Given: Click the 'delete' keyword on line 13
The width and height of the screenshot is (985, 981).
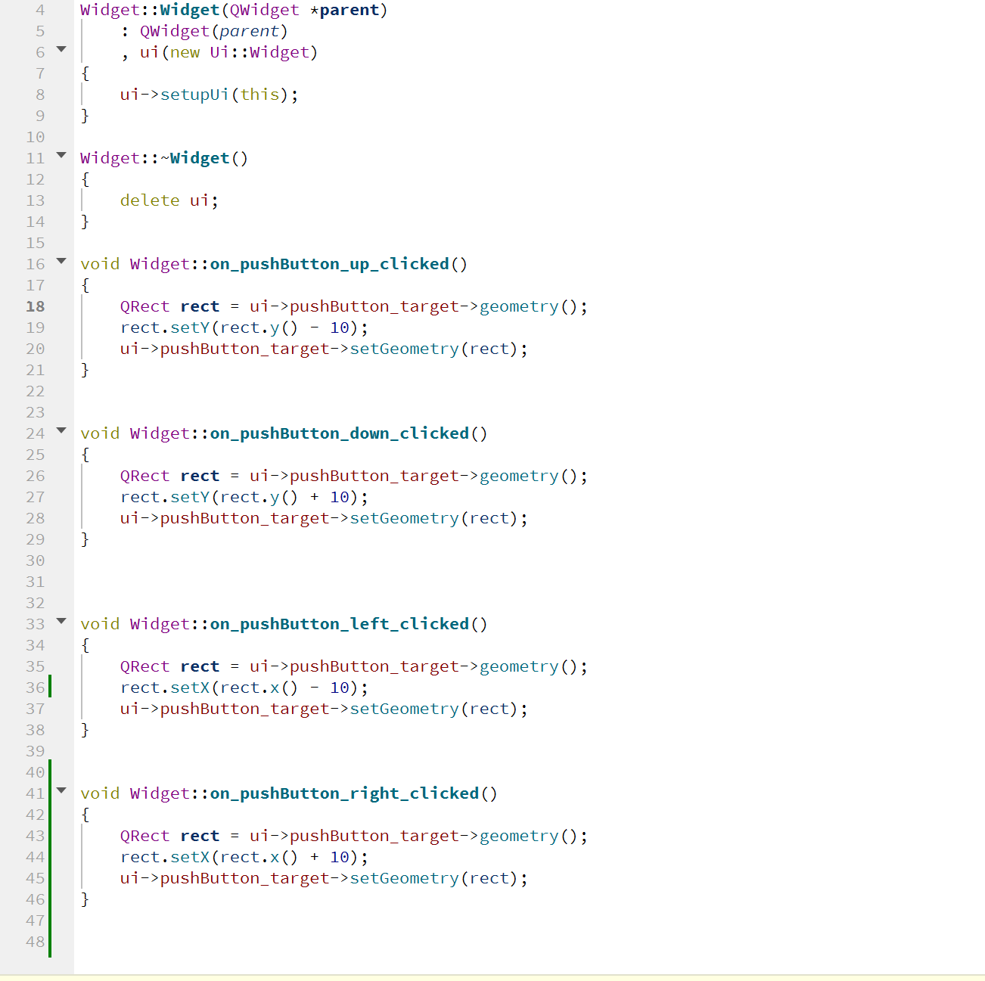Looking at the screenshot, I should point(150,200).
